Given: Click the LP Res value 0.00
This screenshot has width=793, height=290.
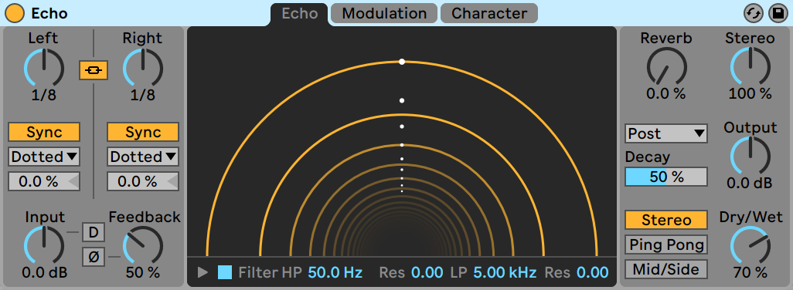Looking at the screenshot, I should (x=593, y=273).
